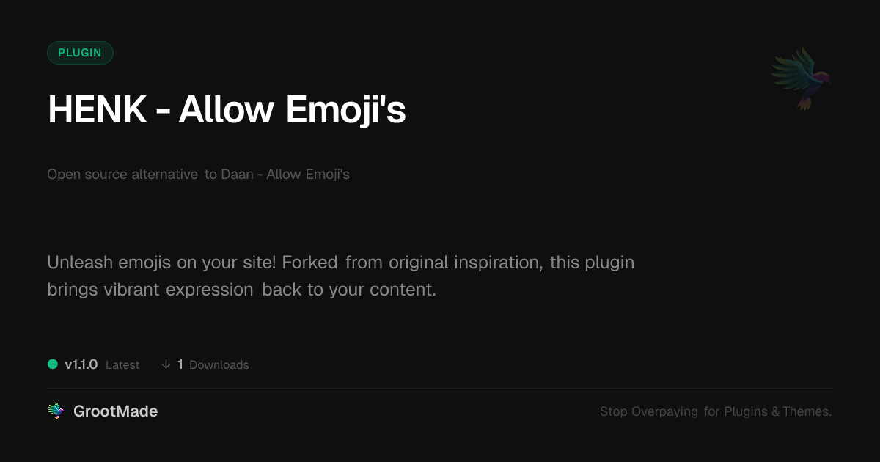The image size is (880, 462).
Task: Click the large hummingbird logo at top right
Action: (x=801, y=78)
